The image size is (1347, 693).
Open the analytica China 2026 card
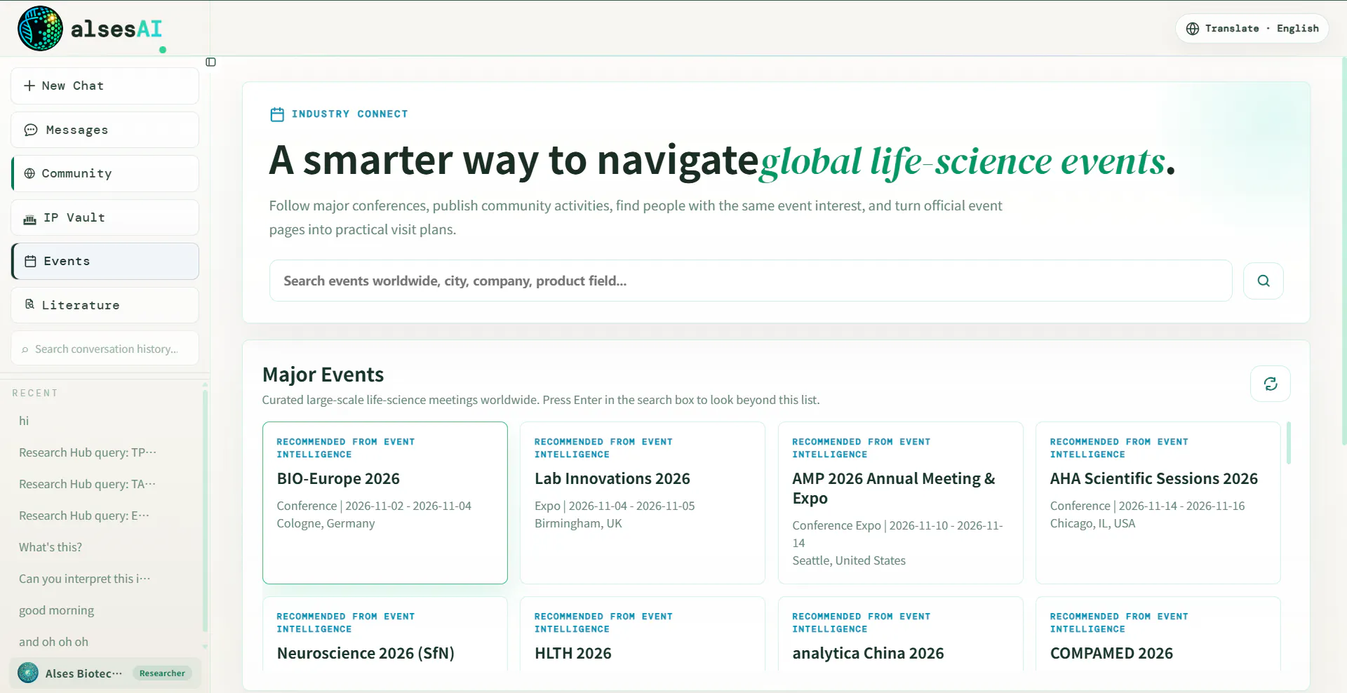(900, 633)
